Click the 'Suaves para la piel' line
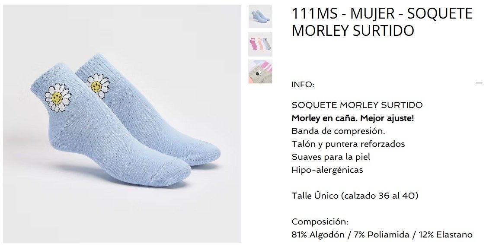Screen dimensions: 486x250 (331, 157)
